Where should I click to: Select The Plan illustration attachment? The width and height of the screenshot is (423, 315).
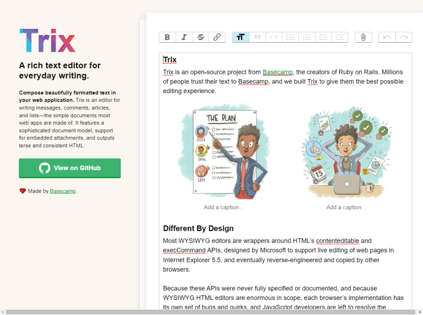click(x=224, y=151)
